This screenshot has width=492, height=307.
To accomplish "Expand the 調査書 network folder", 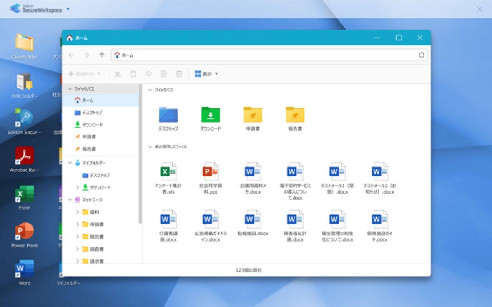I will click(x=78, y=249).
